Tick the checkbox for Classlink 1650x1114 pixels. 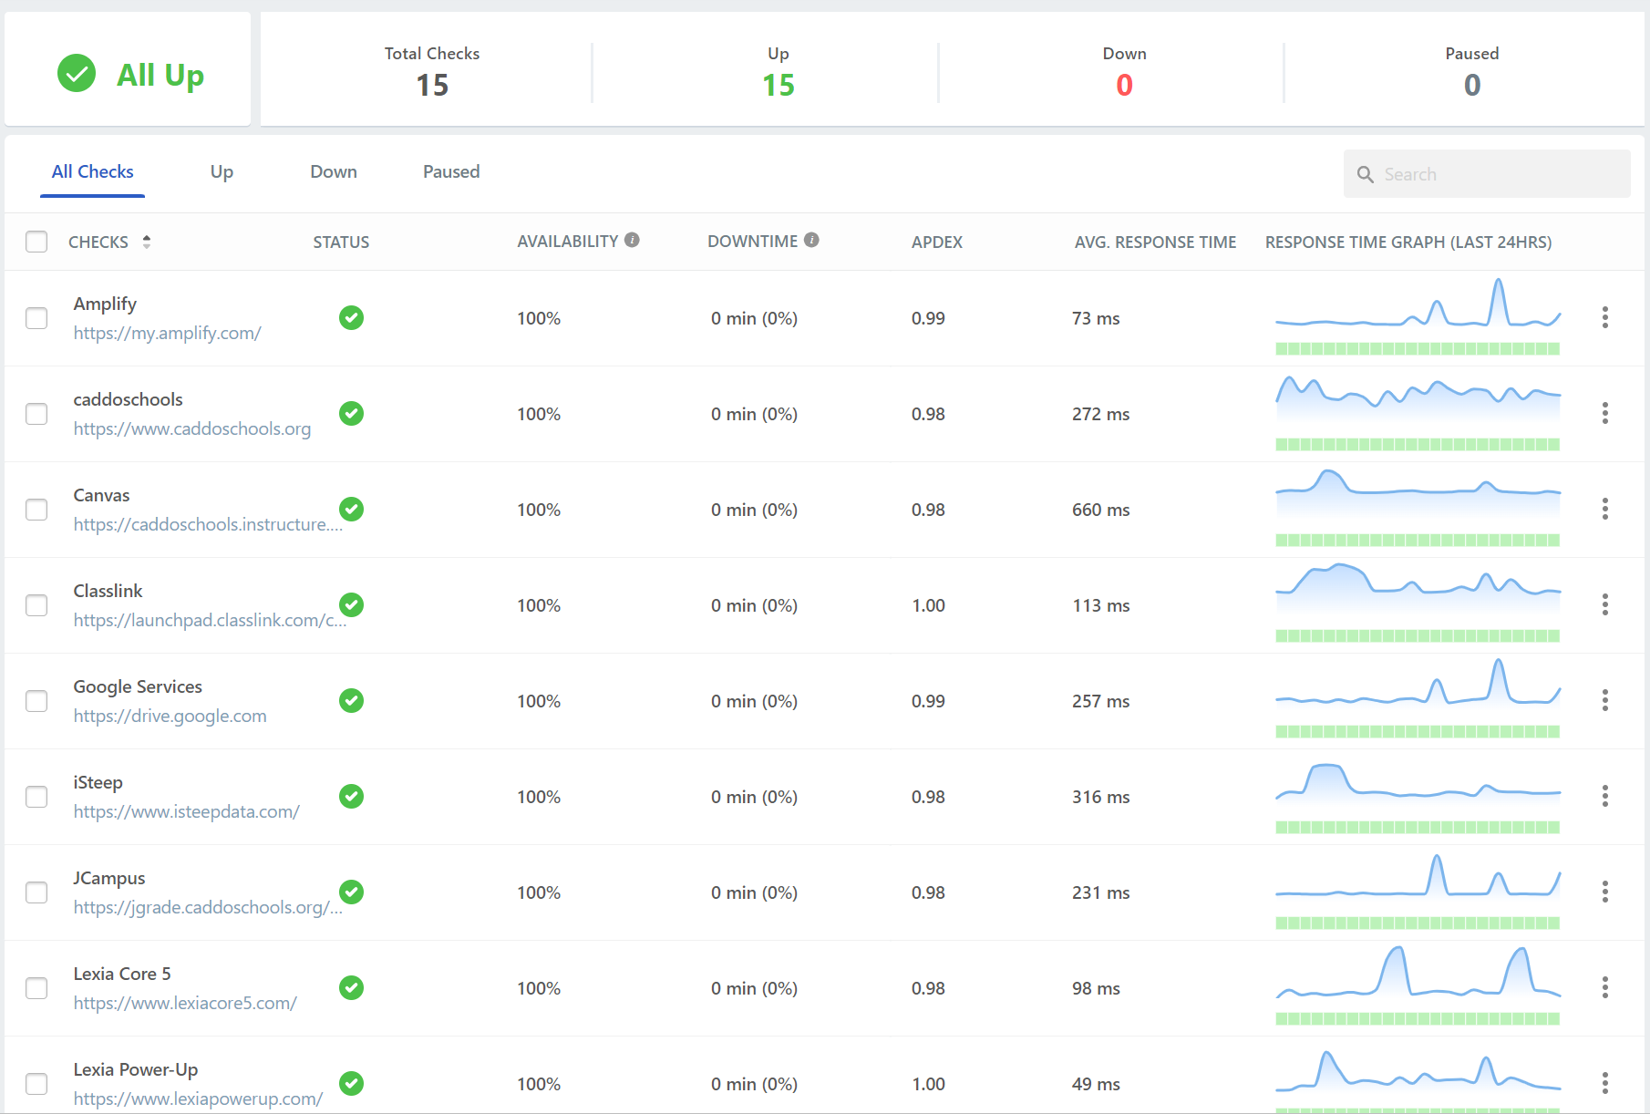pos(36,605)
